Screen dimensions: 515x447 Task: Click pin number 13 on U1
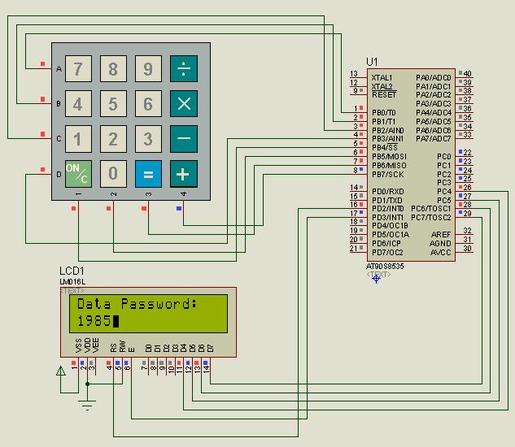354,73
